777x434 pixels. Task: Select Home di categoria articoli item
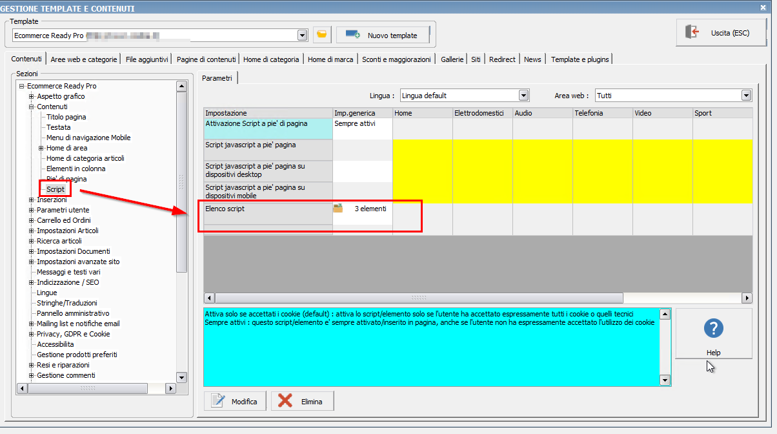point(85,158)
